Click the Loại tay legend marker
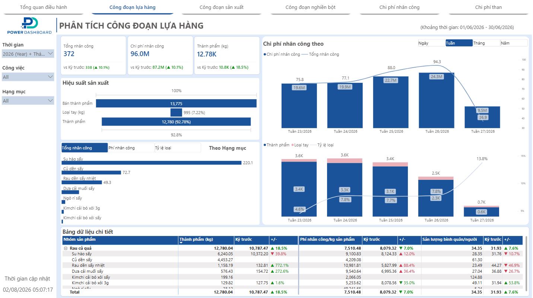 (x=293, y=145)
